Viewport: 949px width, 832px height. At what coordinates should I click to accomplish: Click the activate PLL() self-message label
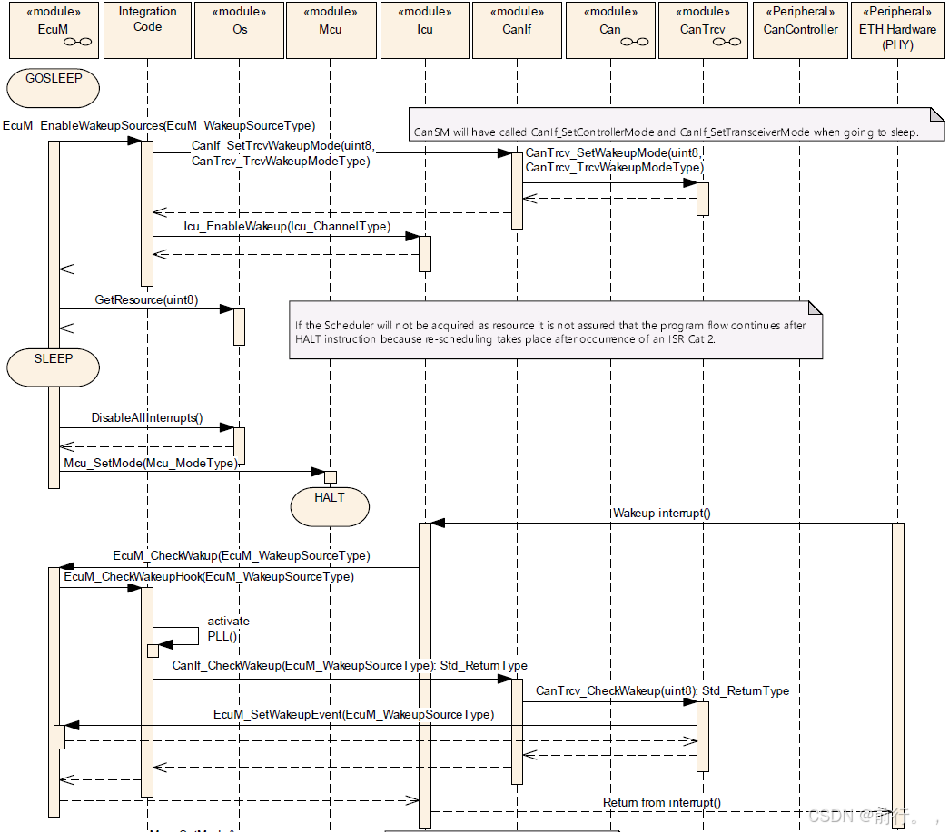[x=228, y=629]
